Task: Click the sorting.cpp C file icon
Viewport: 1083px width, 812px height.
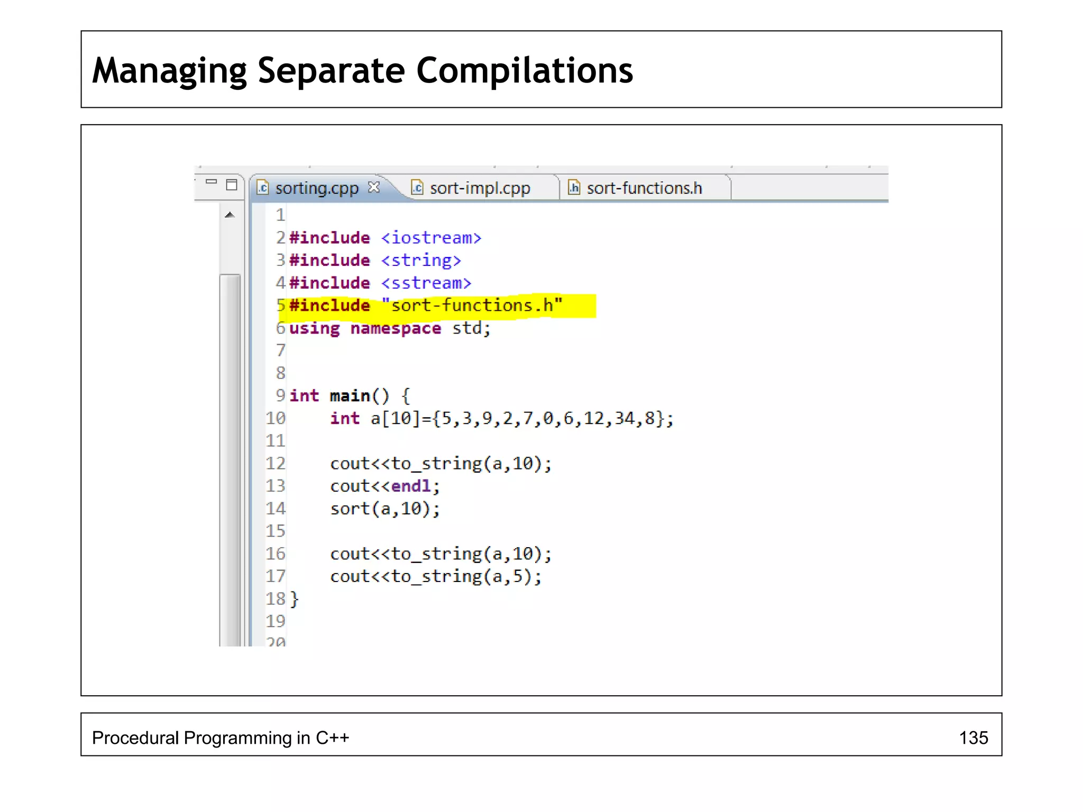Action: pos(263,188)
